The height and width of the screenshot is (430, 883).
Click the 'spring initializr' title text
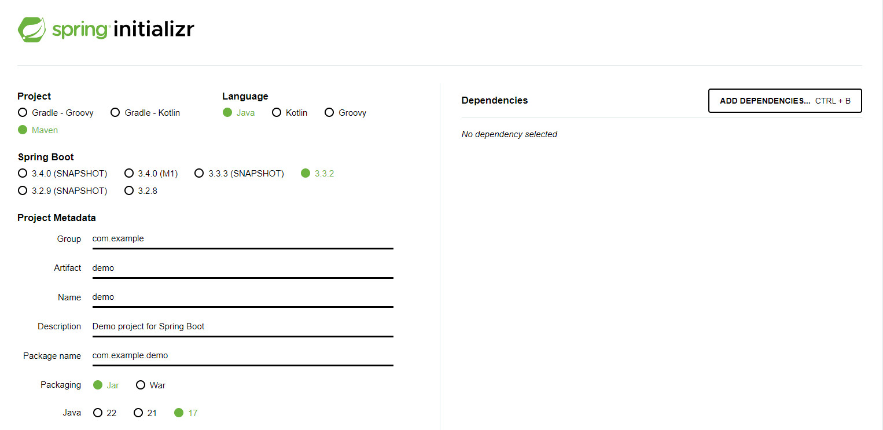(x=123, y=30)
